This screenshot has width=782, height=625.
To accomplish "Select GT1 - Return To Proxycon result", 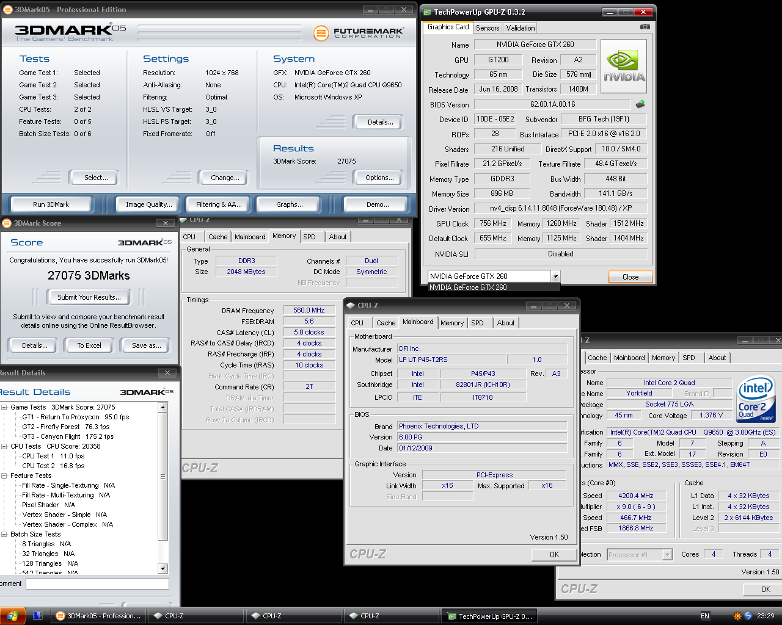I will [x=76, y=417].
